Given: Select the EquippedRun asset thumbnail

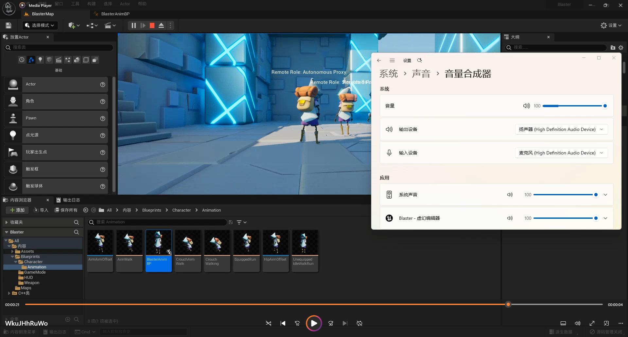Looking at the screenshot, I should click(x=246, y=251).
